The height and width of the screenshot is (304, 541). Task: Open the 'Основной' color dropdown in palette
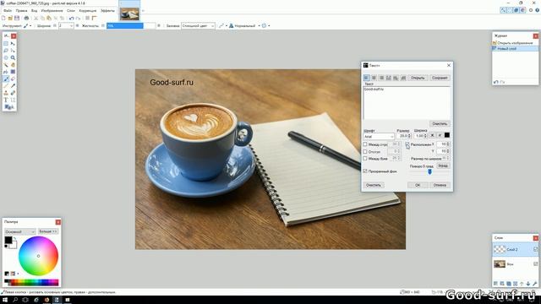pyautogui.click(x=19, y=231)
